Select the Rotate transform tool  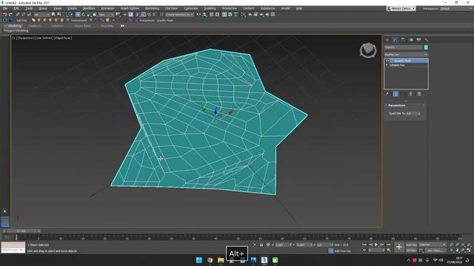click(x=84, y=15)
